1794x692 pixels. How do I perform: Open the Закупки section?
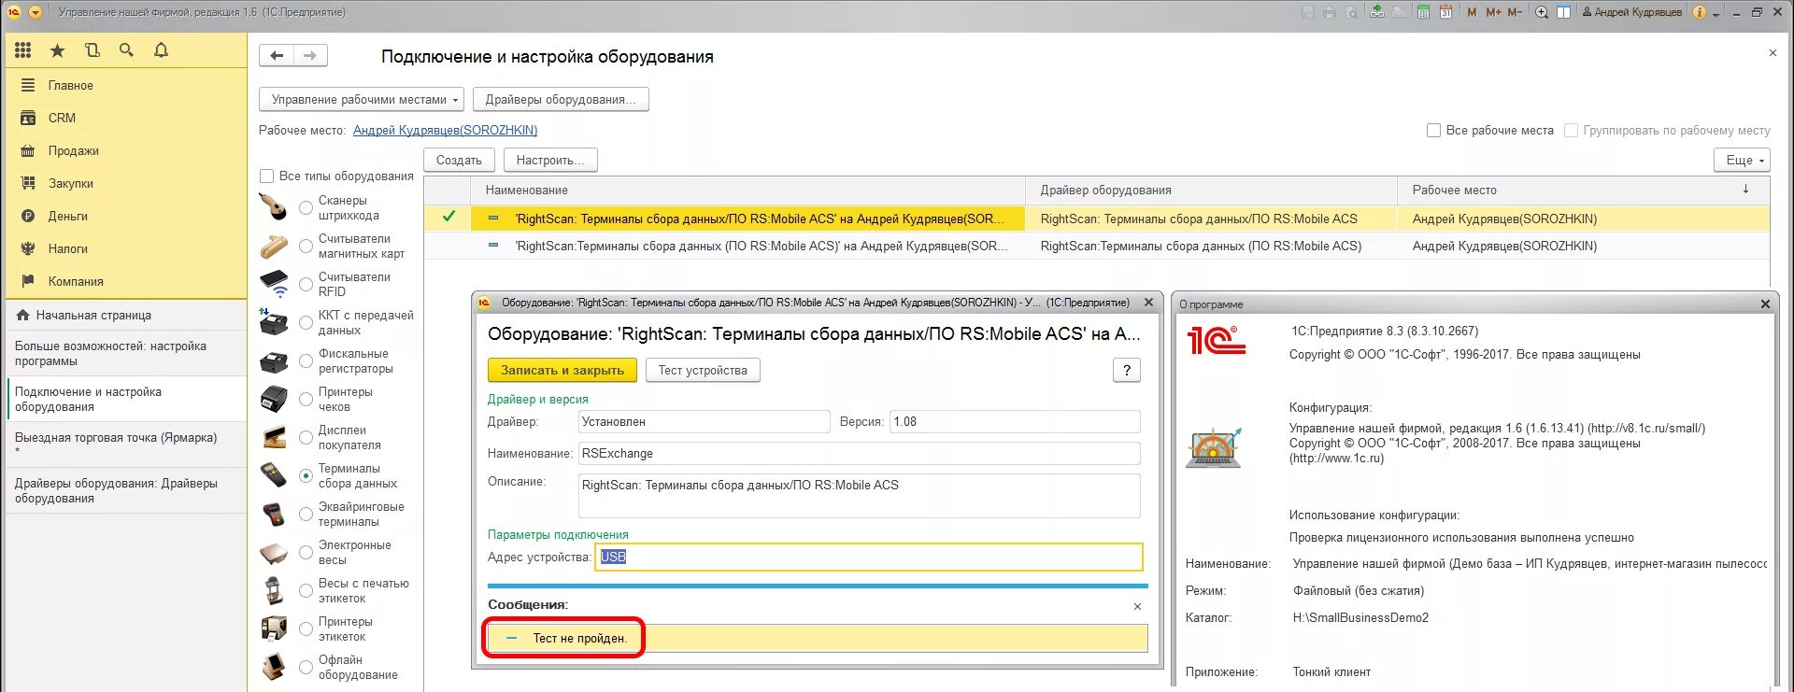(126, 183)
